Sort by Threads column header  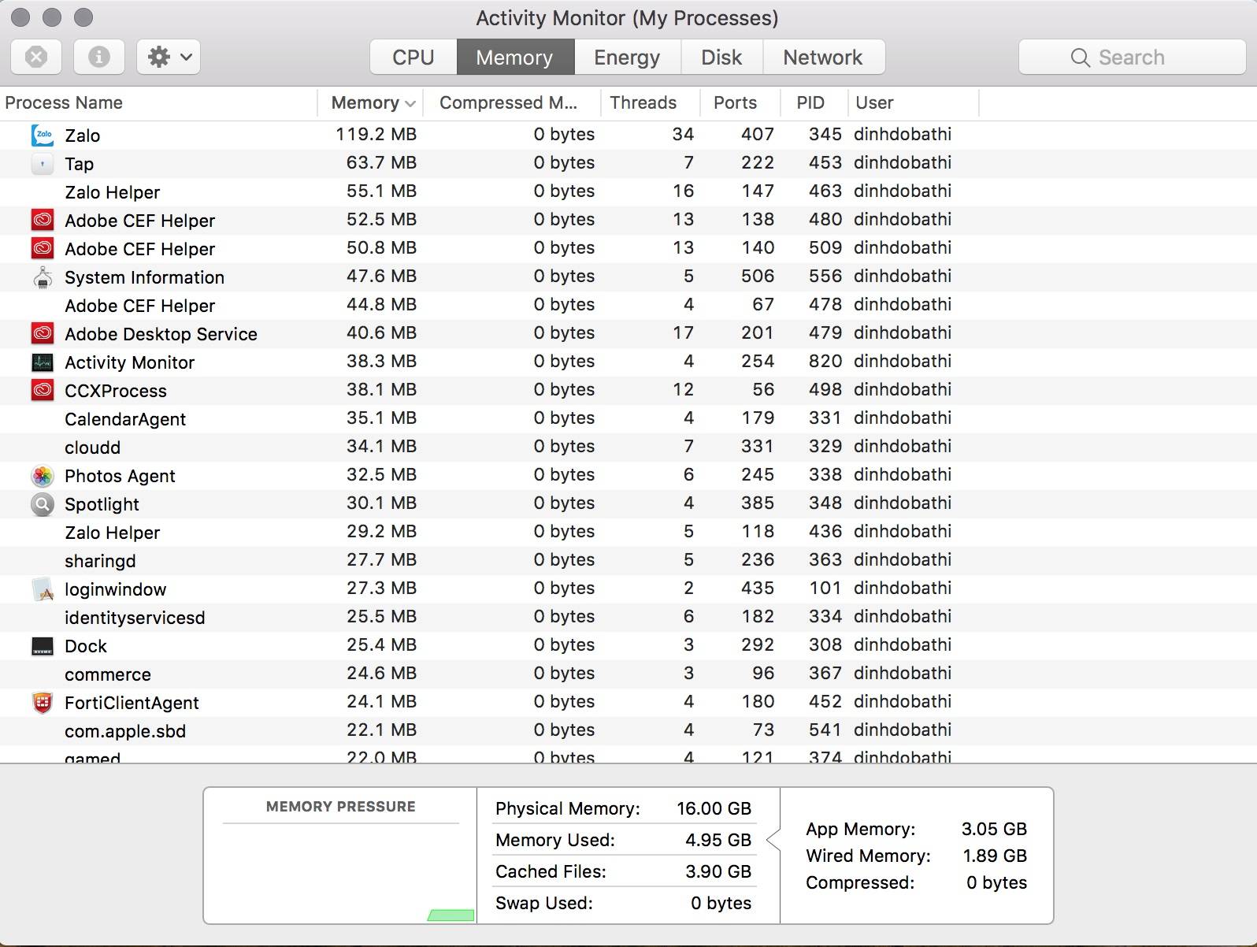[651, 102]
